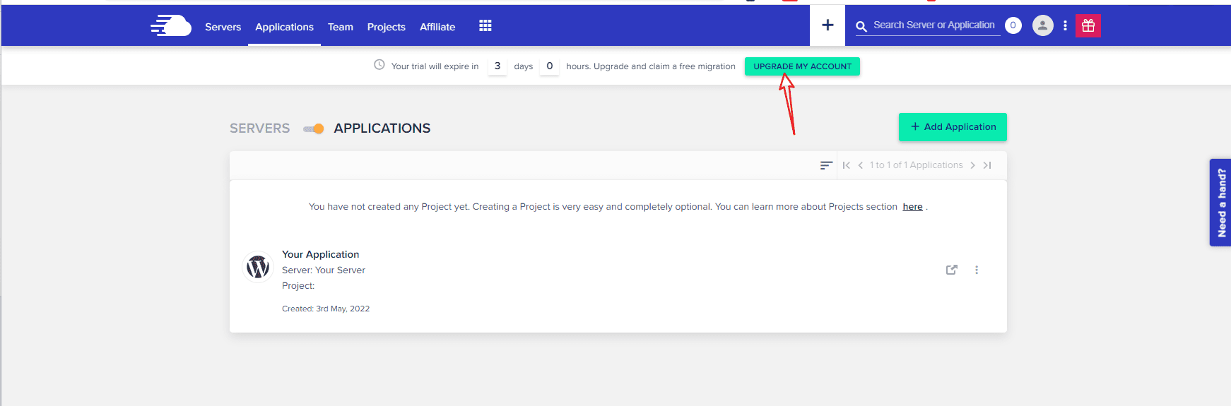The height and width of the screenshot is (406, 1231).
Task: Open the Servers menu item
Action: [x=223, y=27]
